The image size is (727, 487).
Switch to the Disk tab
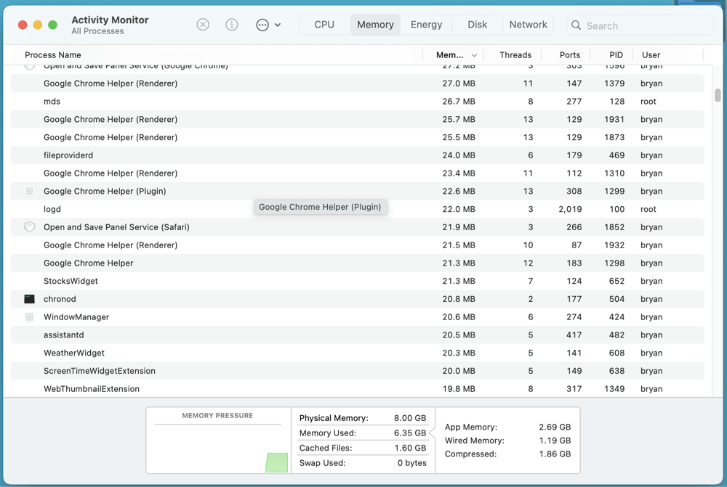477,24
